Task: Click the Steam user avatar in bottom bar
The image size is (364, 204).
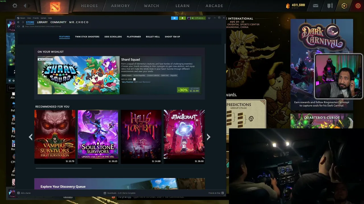Action: tap(12, 193)
